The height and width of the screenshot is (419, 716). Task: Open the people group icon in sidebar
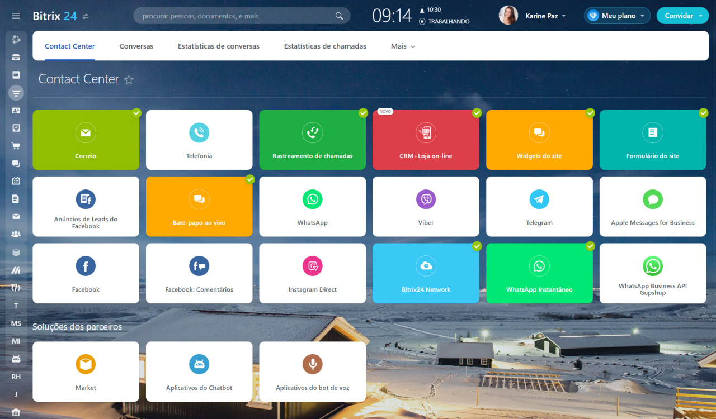pos(16,234)
